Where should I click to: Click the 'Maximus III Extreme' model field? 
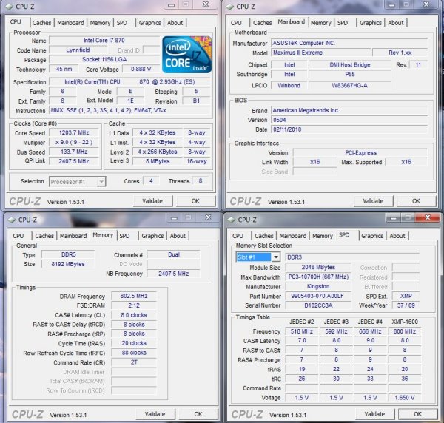[321, 53]
